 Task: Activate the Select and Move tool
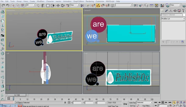click(x=58, y=6)
